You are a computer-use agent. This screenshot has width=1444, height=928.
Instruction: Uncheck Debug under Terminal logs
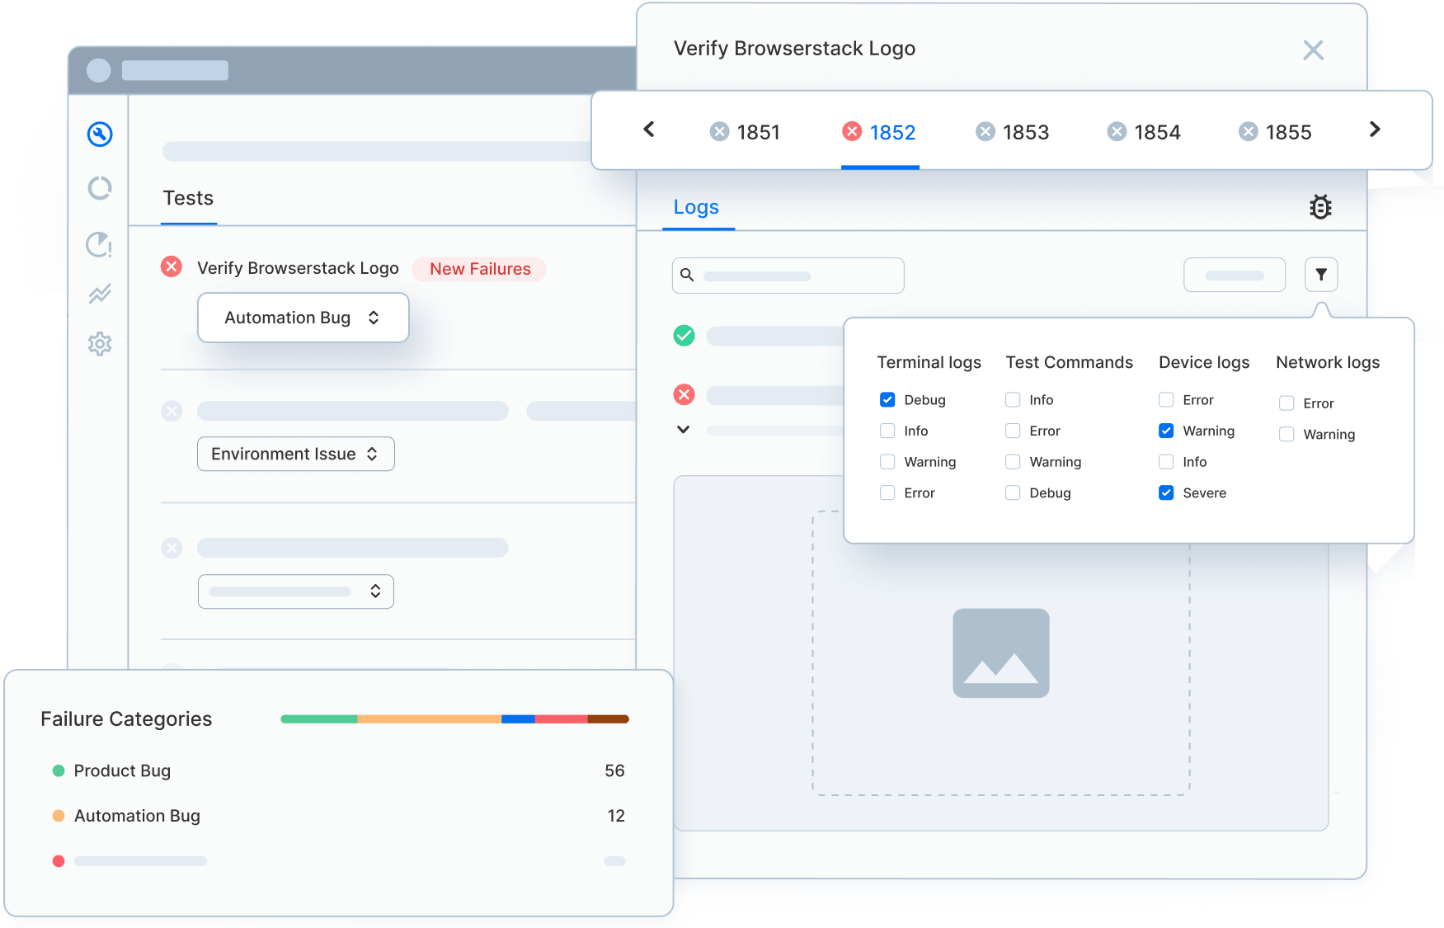887,400
